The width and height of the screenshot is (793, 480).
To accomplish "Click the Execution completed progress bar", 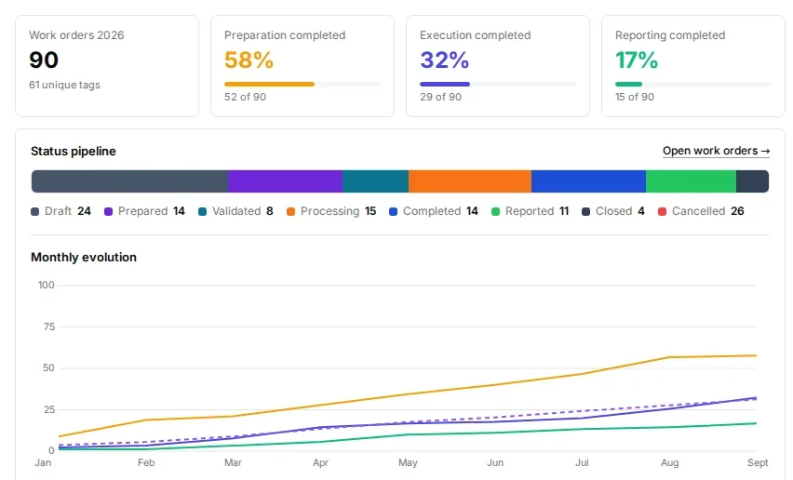I will (x=498, y=85).
